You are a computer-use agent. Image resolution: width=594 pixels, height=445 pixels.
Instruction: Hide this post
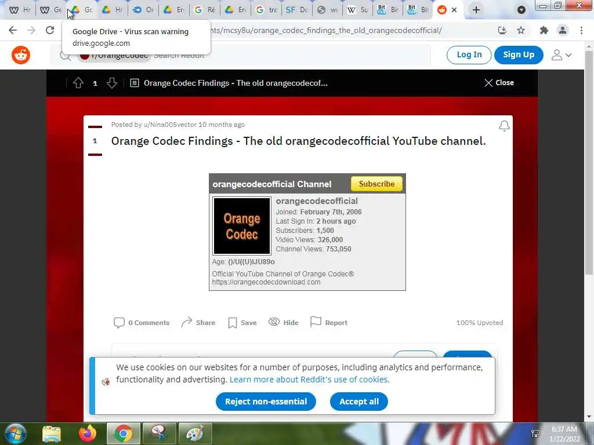click(x=283, y=322)
